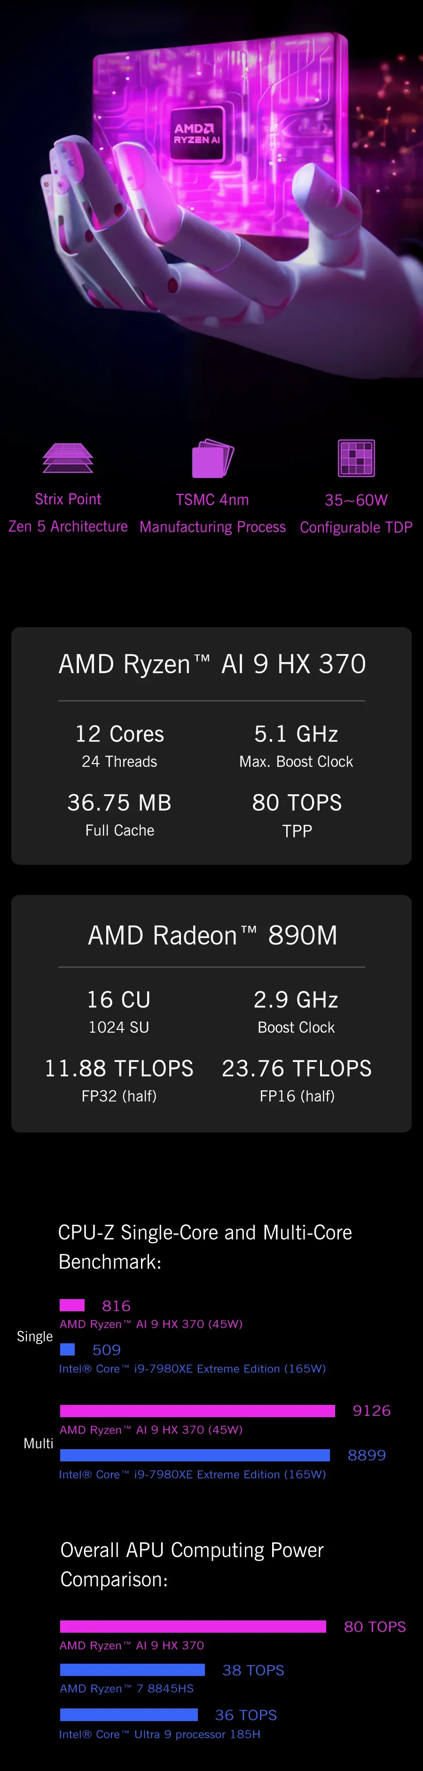
Task: Click the Strix Point stacked layers icon
Action: click(x=67, y=458)
